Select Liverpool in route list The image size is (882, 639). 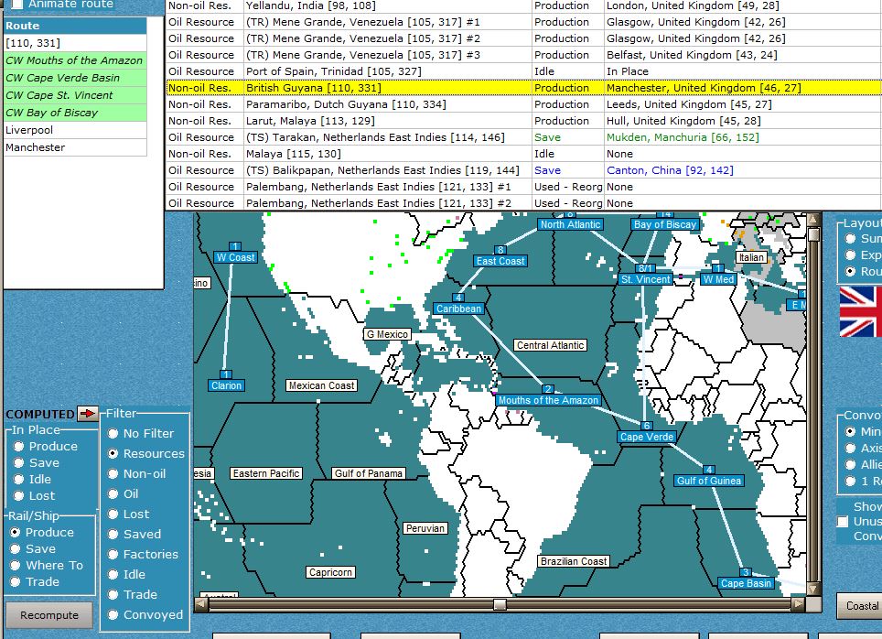(x=75, y=130)
